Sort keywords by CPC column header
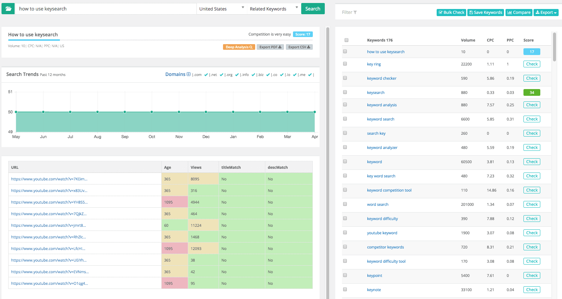The image size is (562, 299). (490, 40)
